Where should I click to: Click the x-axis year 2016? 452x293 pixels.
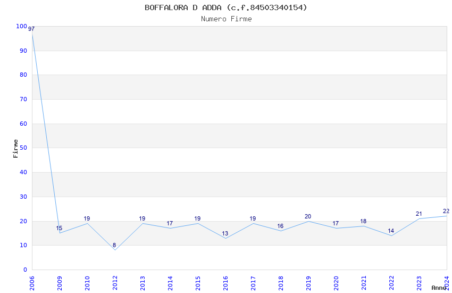225,283
